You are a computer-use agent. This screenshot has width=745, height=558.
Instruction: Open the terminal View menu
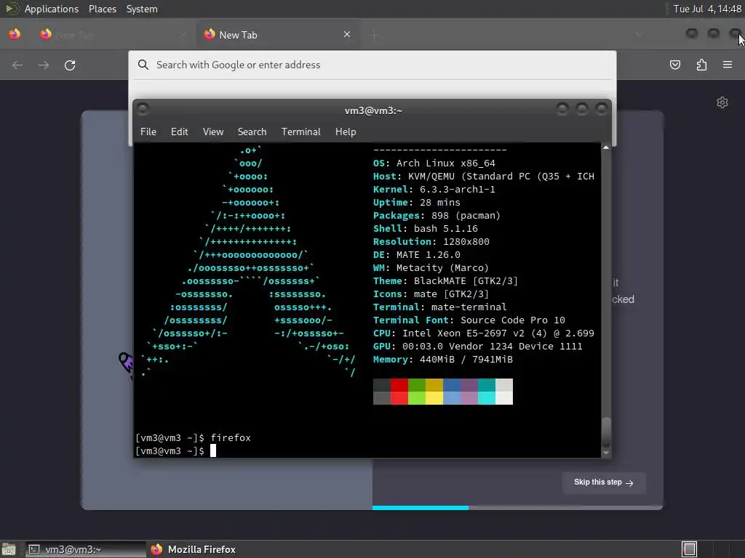tap(213, 132)
